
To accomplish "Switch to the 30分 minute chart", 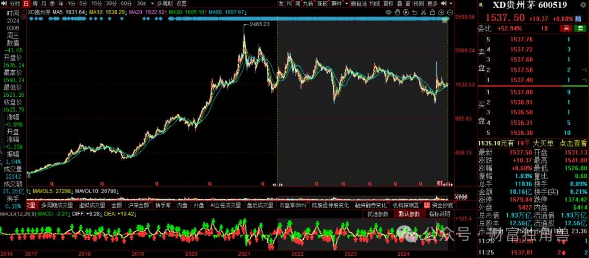I will click(x=111, y=4).
